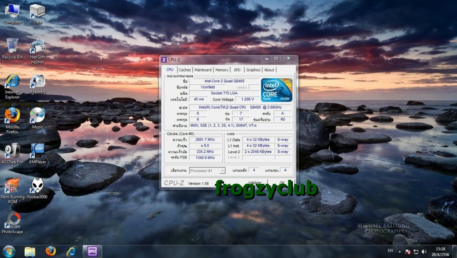This screenshot has width=457, height=258.
Task: Click the Socket 775 LGA package value
Action: [224, 93]
